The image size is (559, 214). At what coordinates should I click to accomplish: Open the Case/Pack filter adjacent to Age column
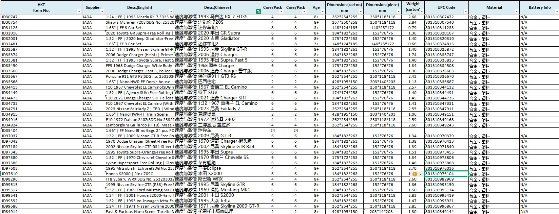click(x=304, y=11)
